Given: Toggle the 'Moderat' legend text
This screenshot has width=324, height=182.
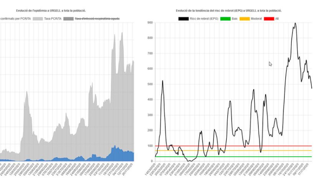Looking at the screenshot, I should click(x=256, y=18).
